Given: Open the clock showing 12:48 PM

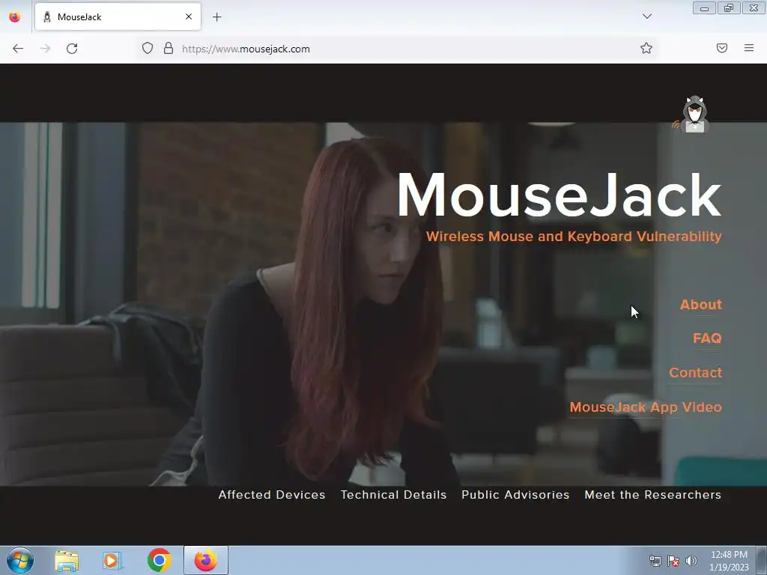Looking at the screenshot, I should (729, 561).
